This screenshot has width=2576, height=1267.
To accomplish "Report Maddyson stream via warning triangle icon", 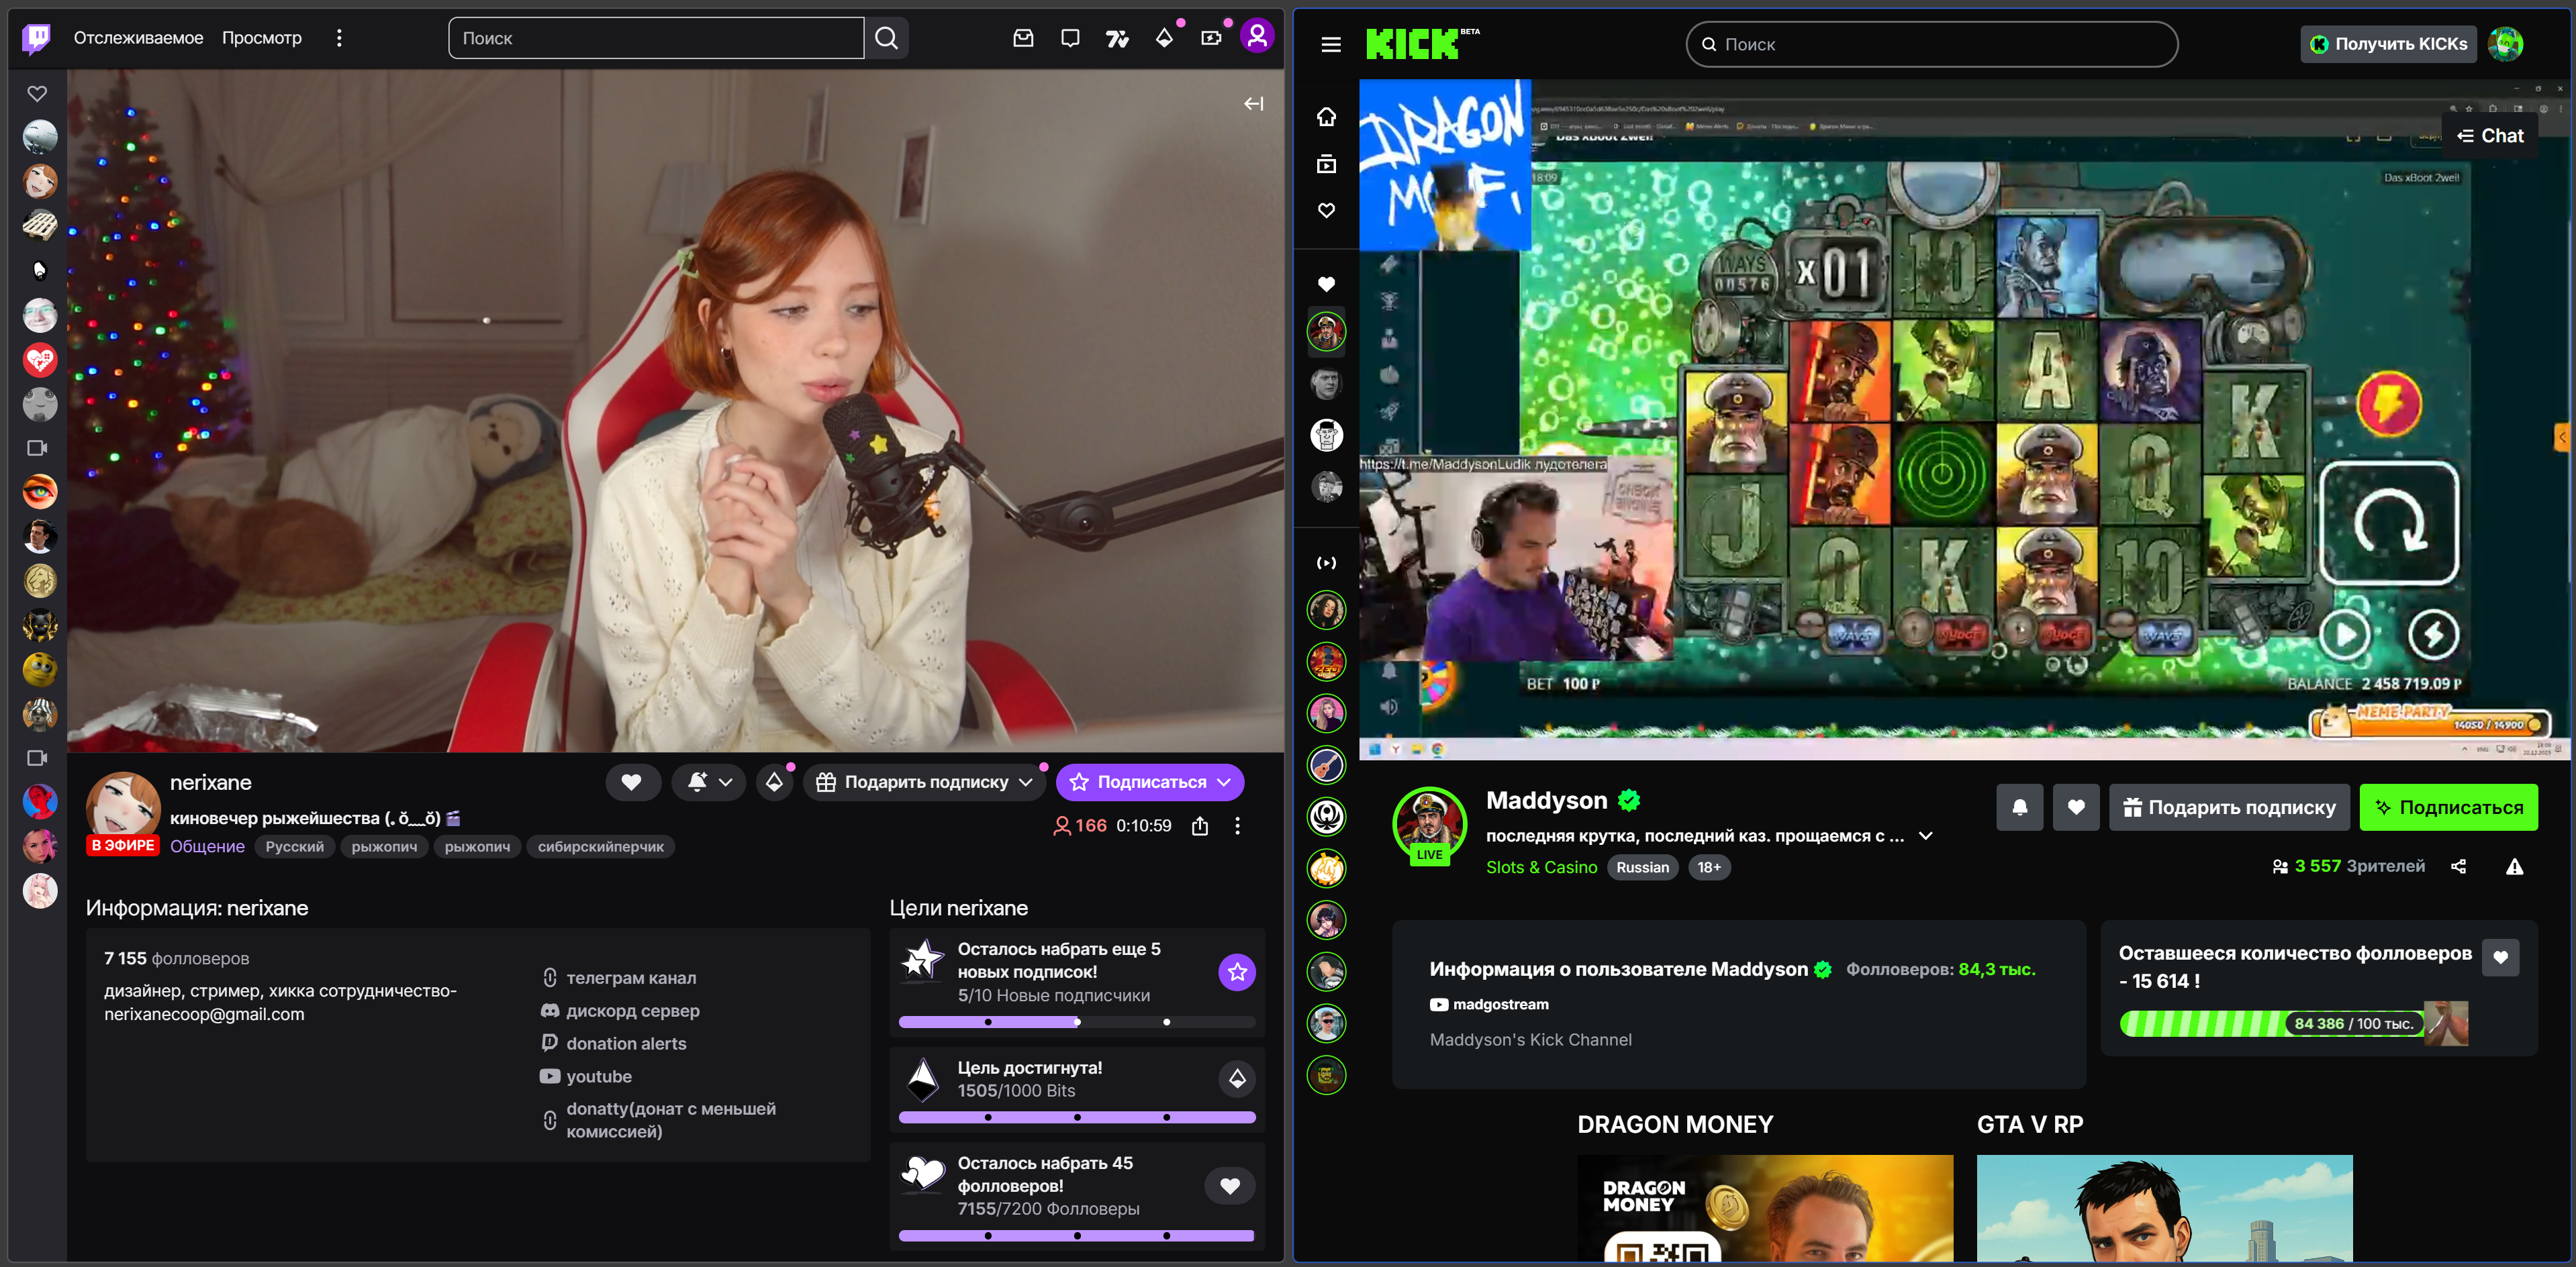I will point(2514,866).
